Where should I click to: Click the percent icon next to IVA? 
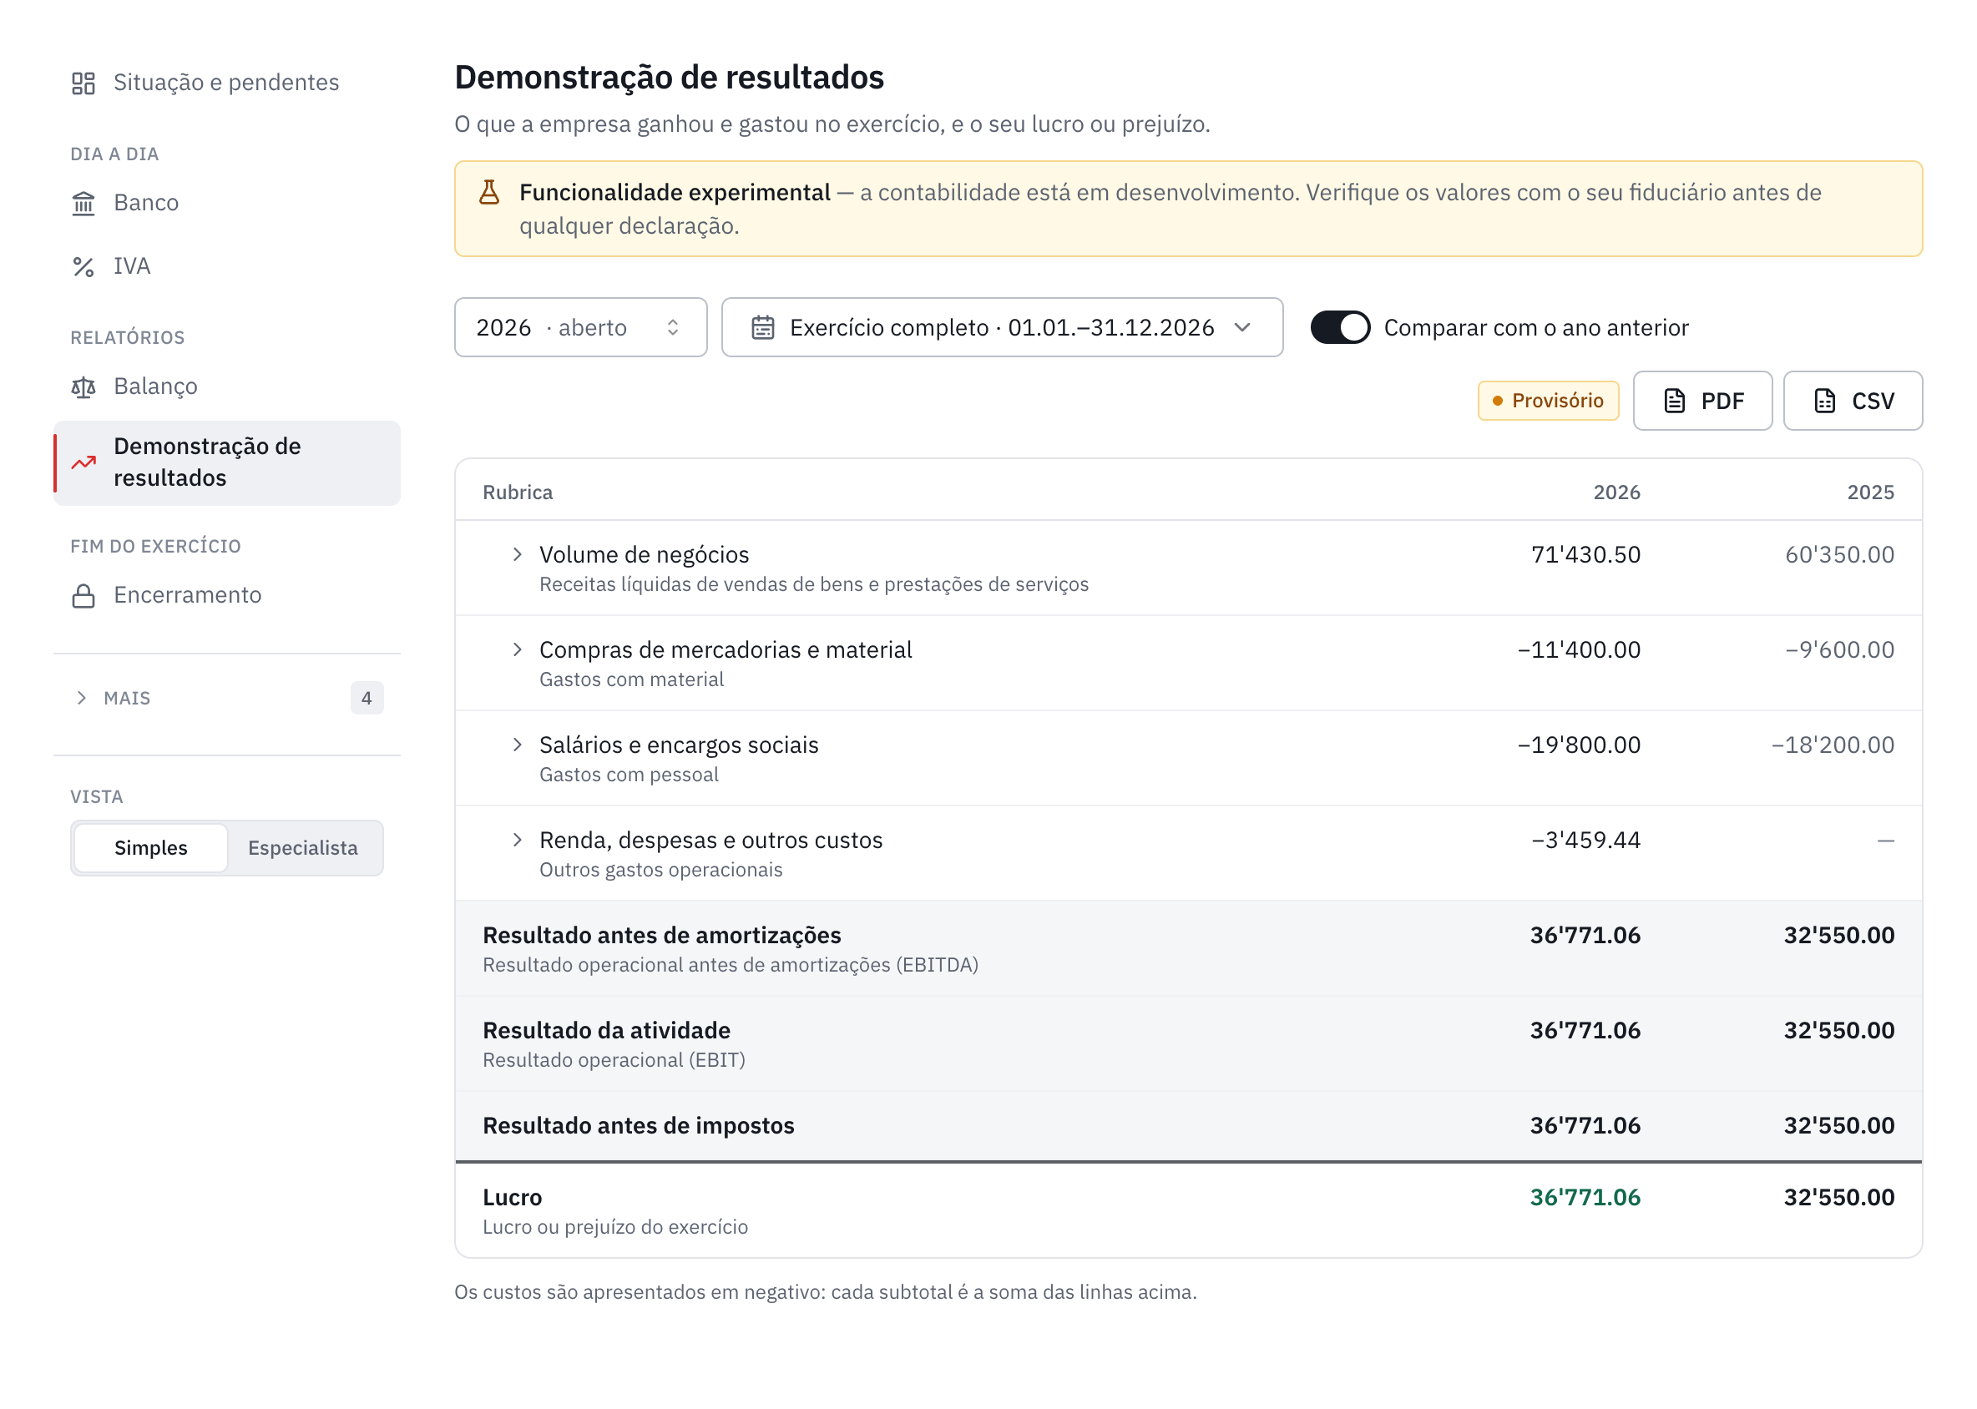point(83,266)
